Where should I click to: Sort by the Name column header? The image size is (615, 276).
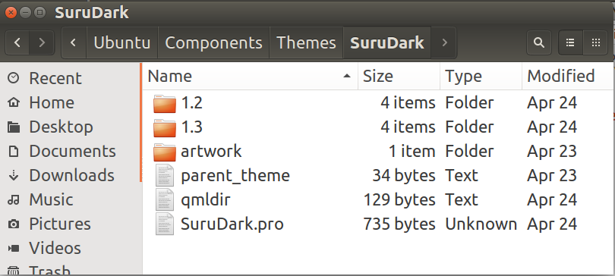[x=251, y=76]
